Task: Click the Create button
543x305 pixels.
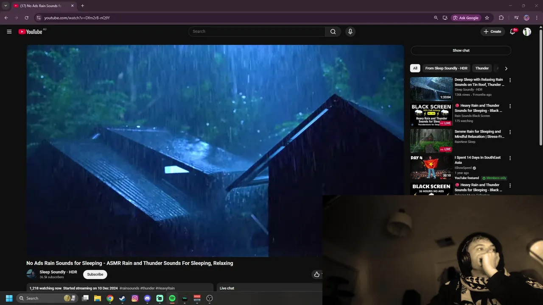Action: click(492, 31)
